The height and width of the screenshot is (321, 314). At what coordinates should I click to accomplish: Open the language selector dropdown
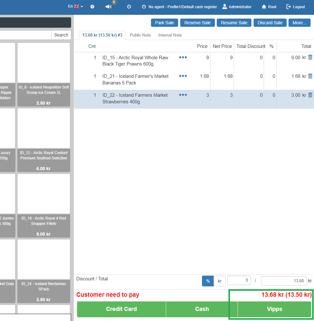[76, 7]
